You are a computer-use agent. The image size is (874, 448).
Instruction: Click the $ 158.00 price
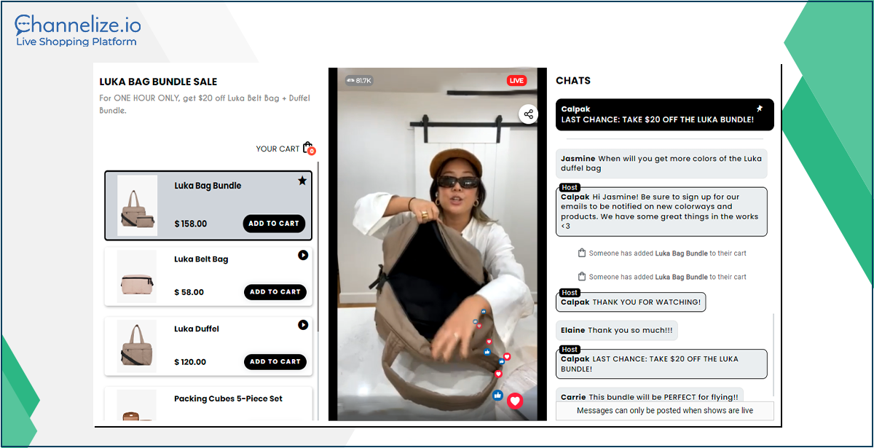pyautogui.click(x=191, y=224)
